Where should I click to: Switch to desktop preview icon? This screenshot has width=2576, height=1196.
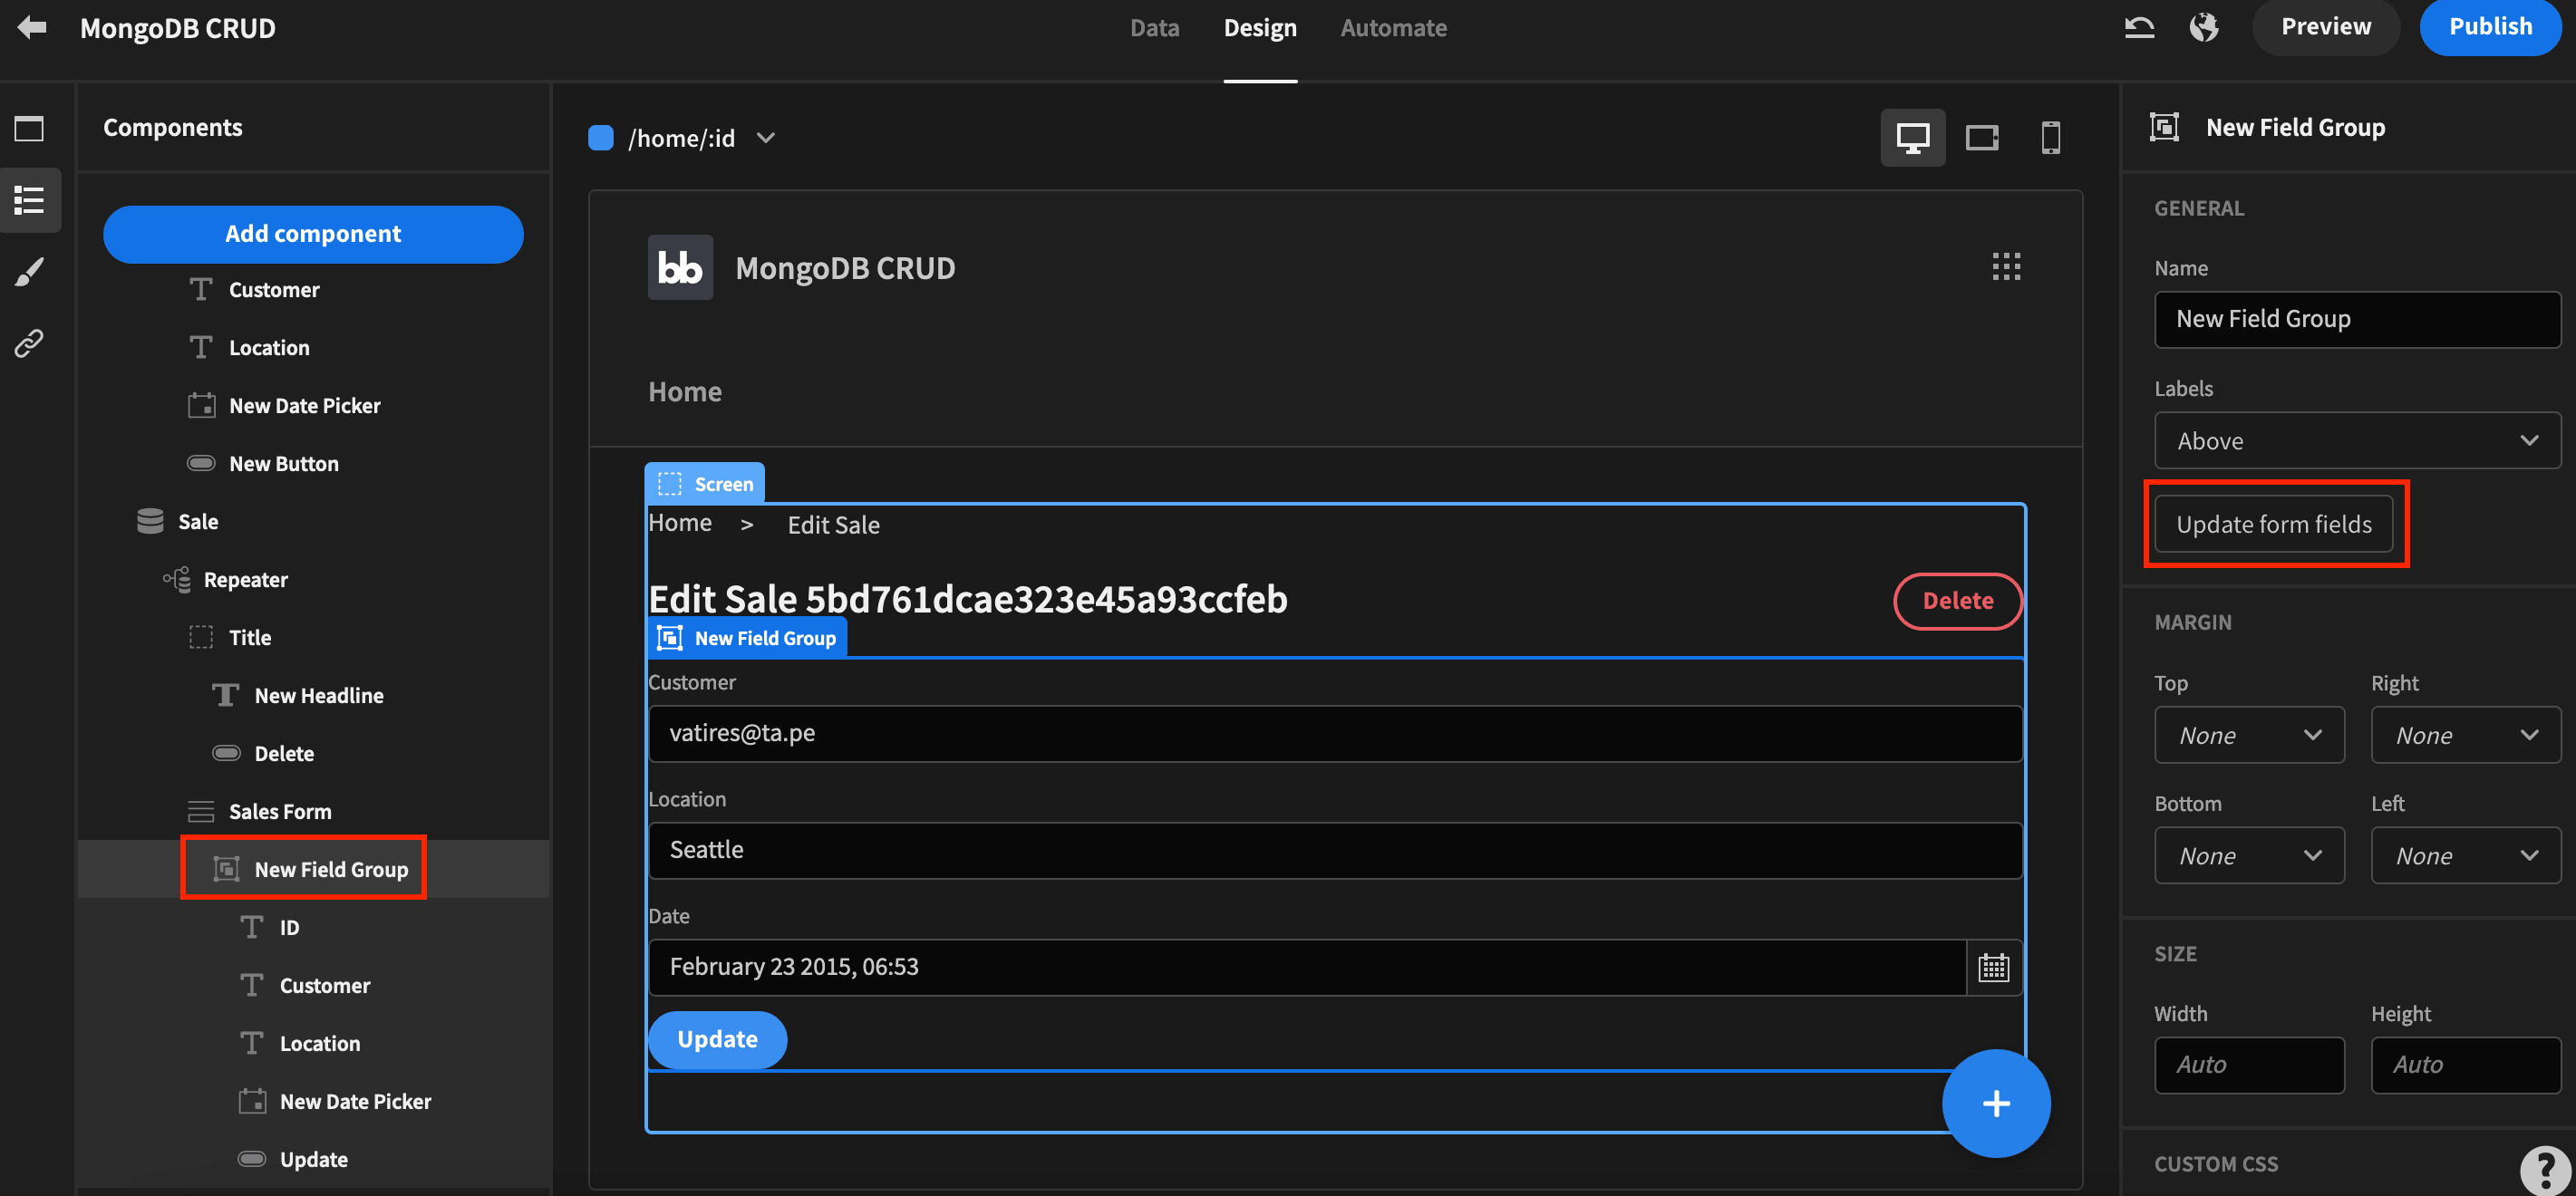[x=1912, y=138]
